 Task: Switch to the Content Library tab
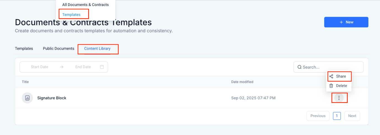(x=97, y=49)
